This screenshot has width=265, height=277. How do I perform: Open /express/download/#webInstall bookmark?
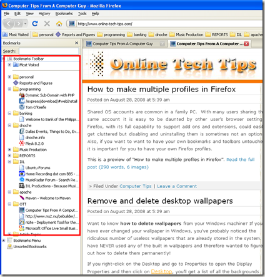48,102
